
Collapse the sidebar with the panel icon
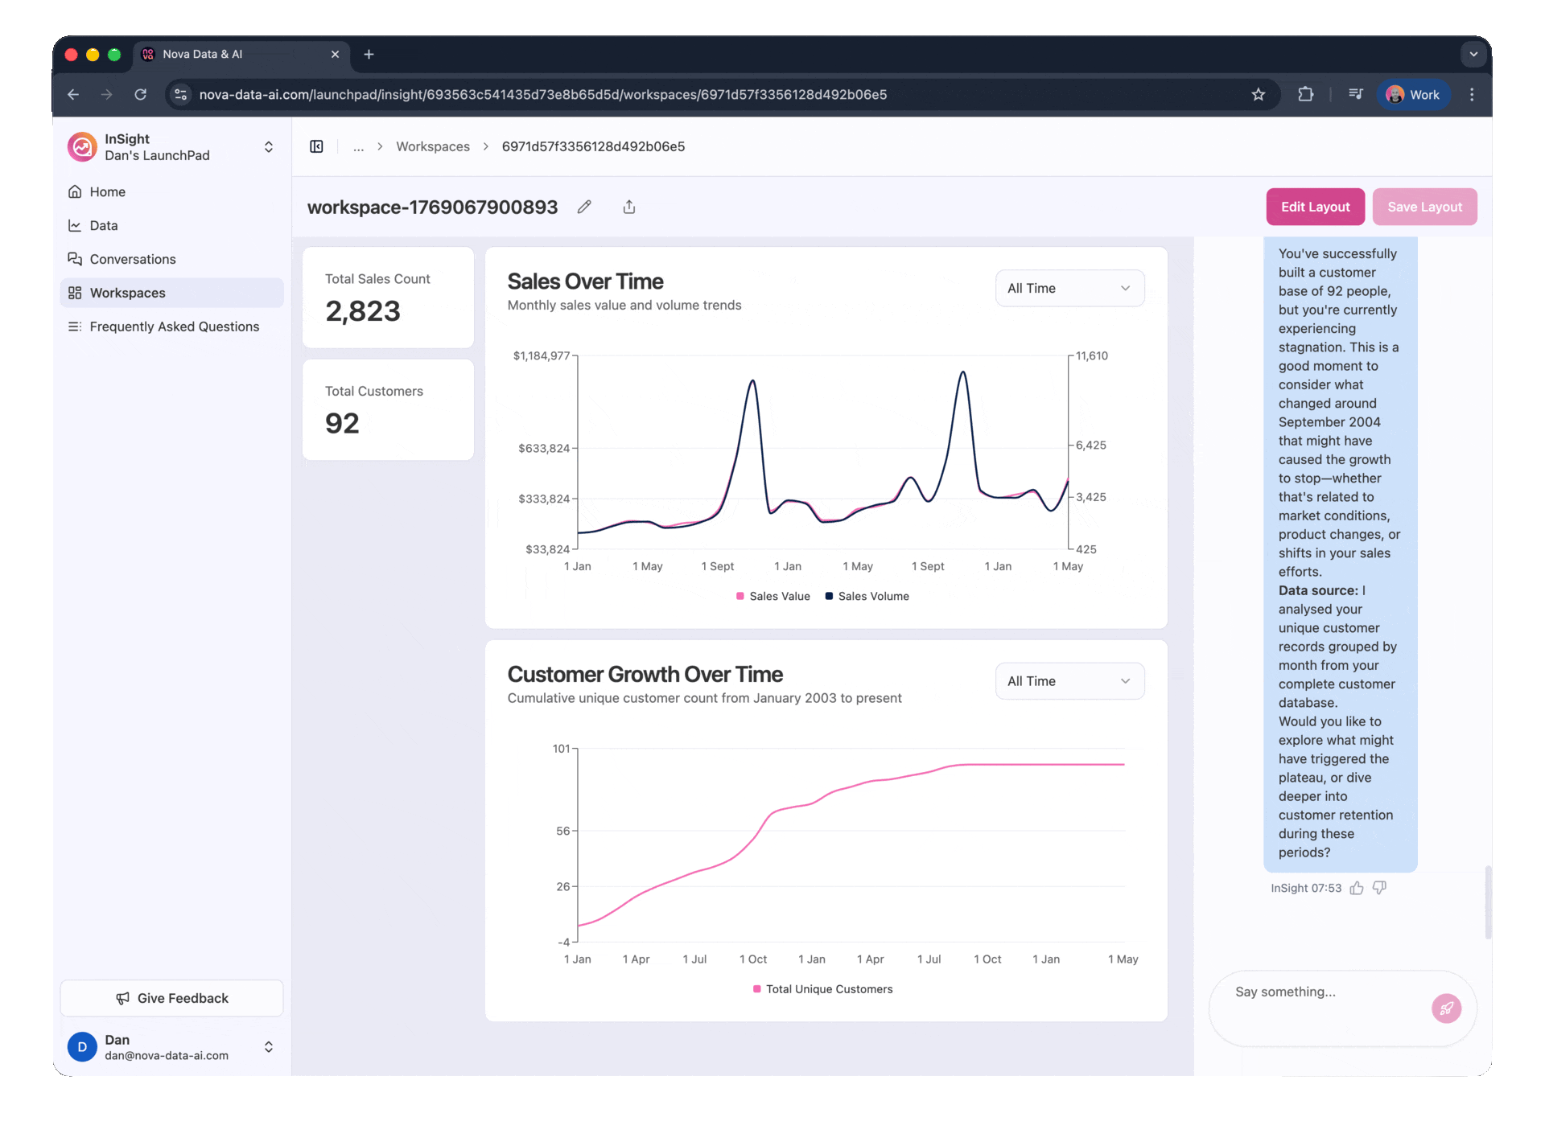pos(316,146)
